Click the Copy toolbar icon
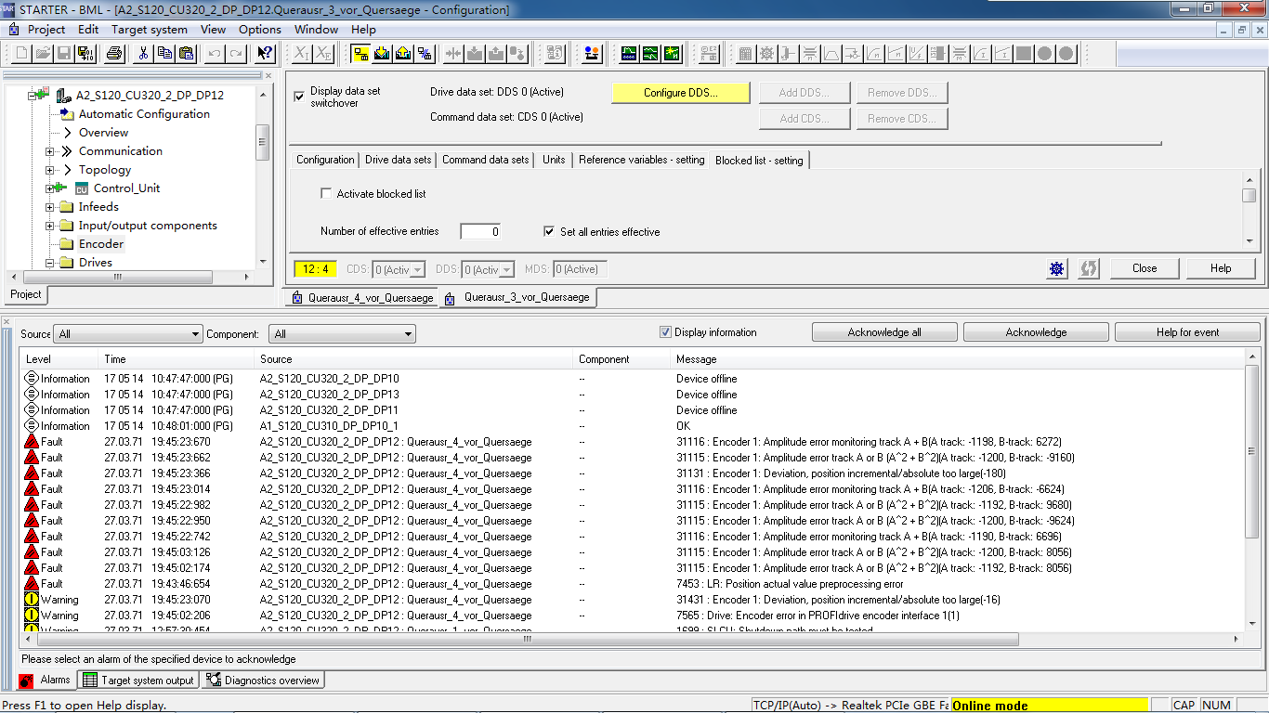This screenshot has height=713, width=1269. pos(164,53)
